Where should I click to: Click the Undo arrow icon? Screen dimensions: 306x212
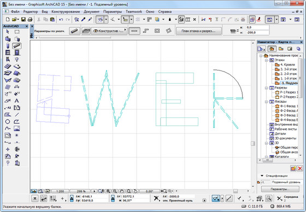(61, 20)
